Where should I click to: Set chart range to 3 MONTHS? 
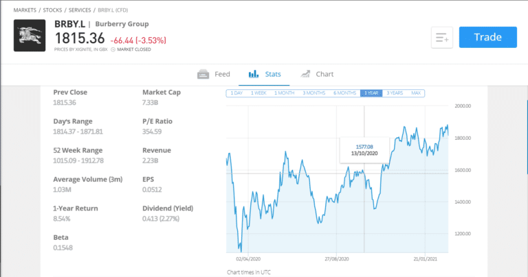313,93
